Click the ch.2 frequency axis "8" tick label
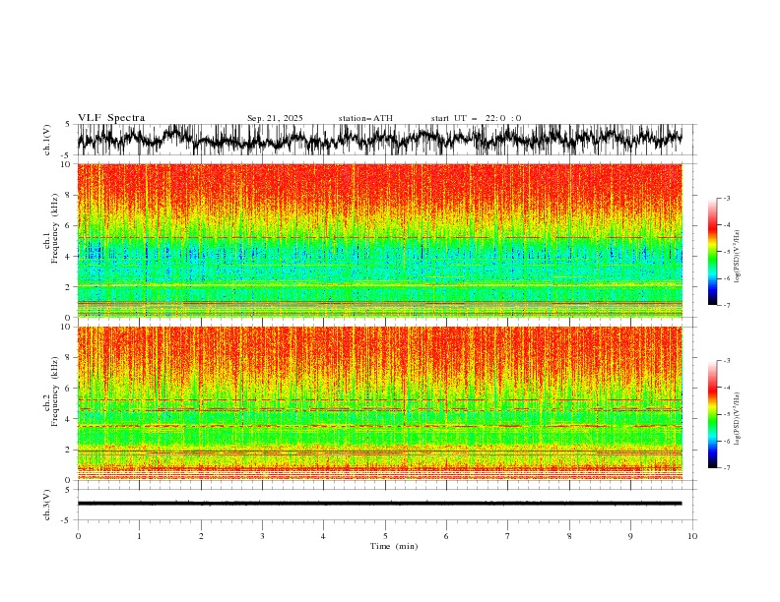This screenshot has height=602, width=780. point(69,358)
